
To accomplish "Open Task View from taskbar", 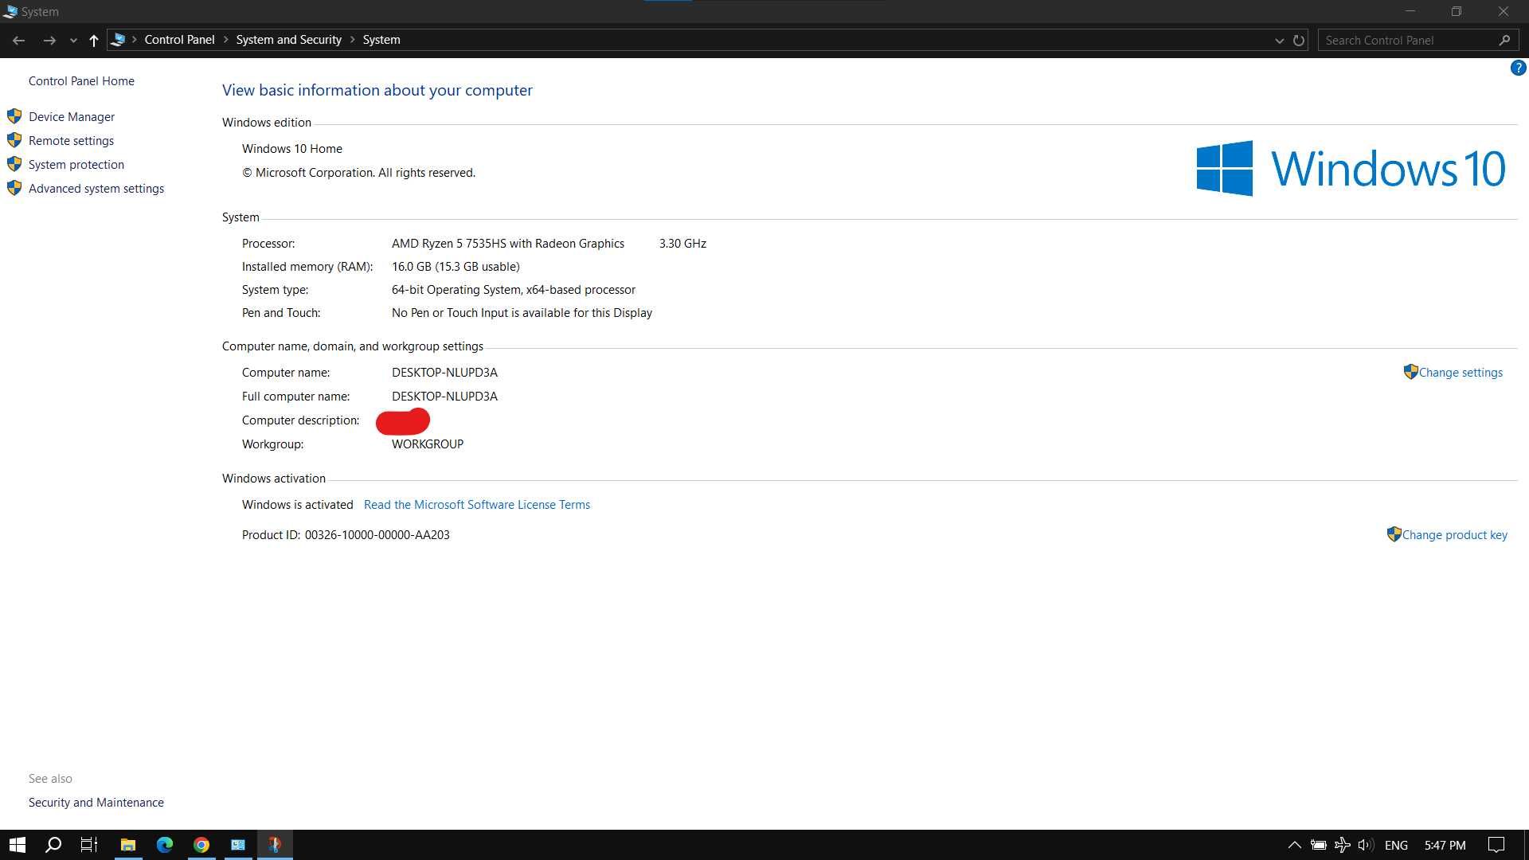I will pyautogui.click(x=89, y=845).
